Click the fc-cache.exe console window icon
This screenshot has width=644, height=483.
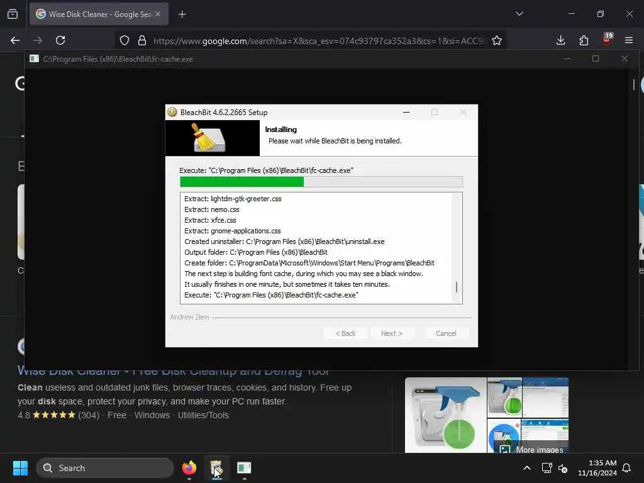[x=34, y=58]
